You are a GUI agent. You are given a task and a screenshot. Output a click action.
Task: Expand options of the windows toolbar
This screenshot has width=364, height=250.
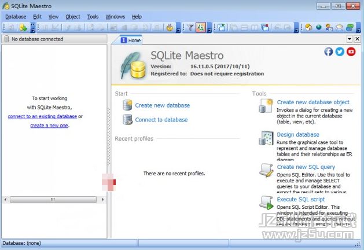(296, 28)
